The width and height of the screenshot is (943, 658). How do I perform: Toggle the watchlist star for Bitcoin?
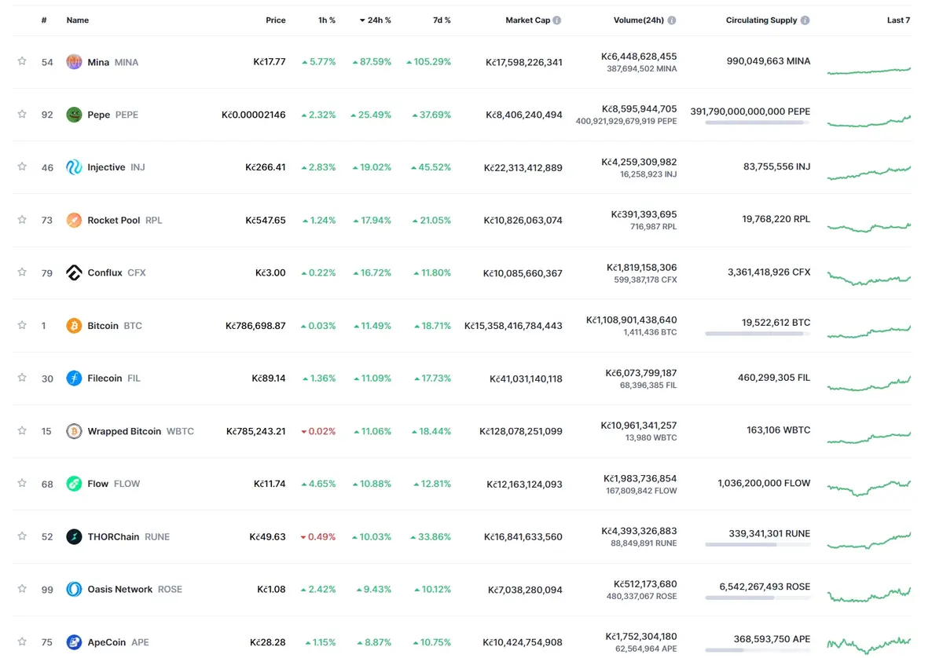(22, 325)
